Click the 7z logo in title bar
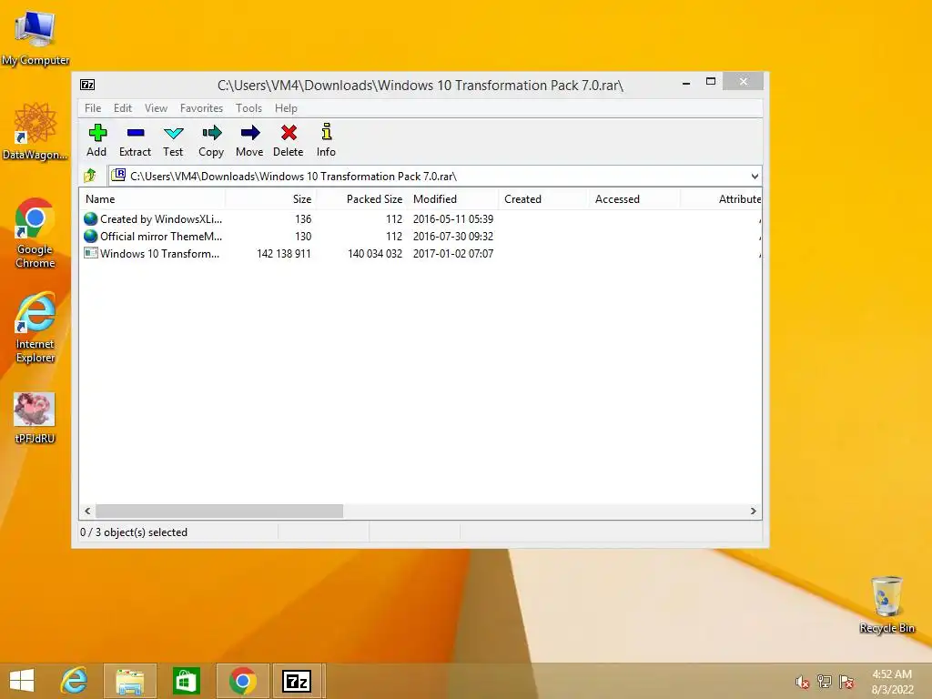This screenshot has width=932, height=699. click(87, 85)
